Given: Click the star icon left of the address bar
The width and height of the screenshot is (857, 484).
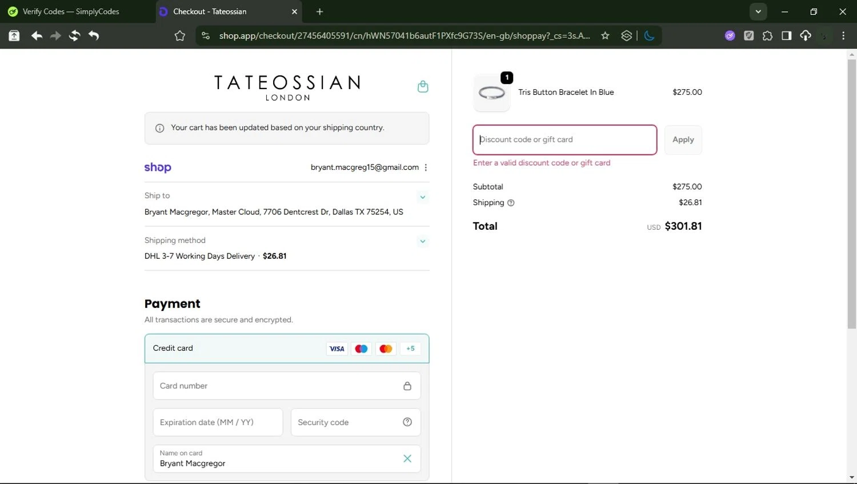Looking at the screenshot, I should 180,36.
